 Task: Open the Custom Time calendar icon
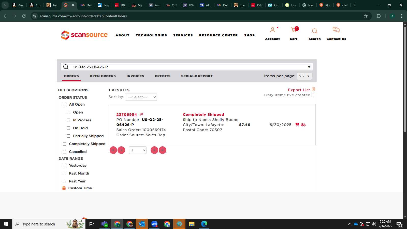(64, 188)
